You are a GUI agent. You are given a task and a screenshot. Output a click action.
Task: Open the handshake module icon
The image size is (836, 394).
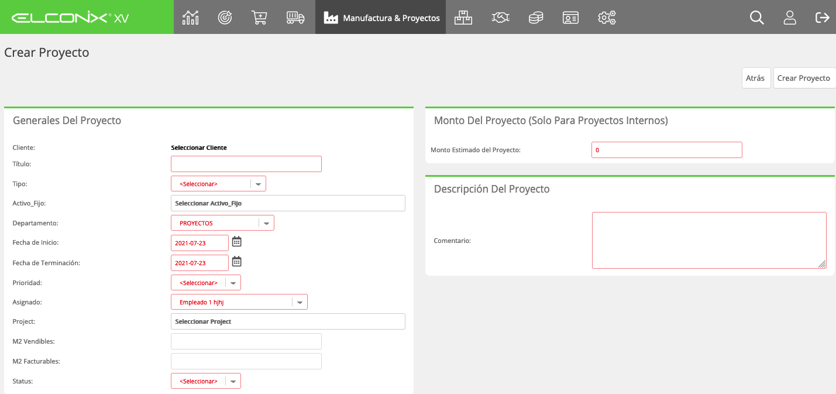500,18
